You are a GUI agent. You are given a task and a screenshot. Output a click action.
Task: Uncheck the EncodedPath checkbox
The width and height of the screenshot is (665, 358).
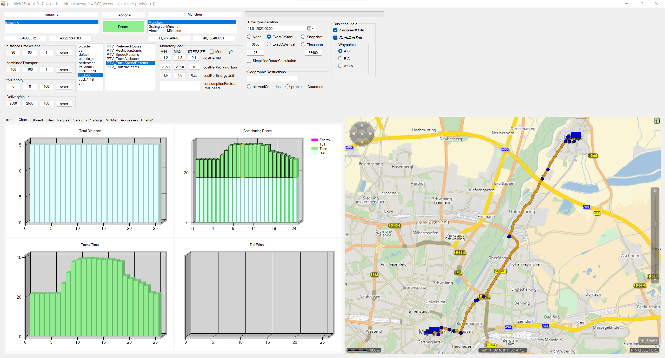335,30
